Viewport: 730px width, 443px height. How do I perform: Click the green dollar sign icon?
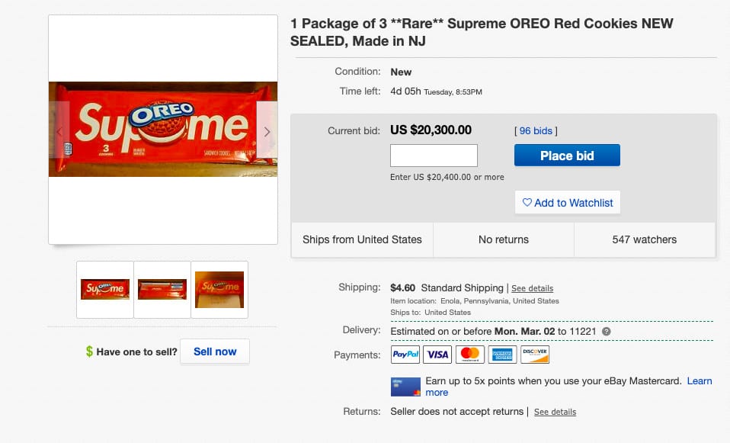tap(89, 352)
